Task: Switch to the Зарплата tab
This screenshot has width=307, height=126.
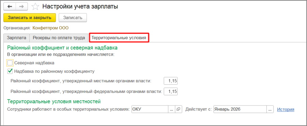Action: pyautogui.click(x=16, y=38)
